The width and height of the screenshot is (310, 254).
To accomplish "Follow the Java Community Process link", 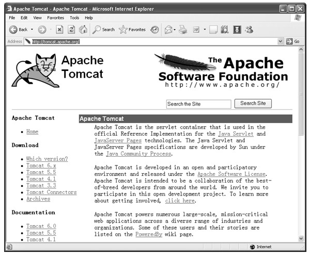I will tap(138, 154).
